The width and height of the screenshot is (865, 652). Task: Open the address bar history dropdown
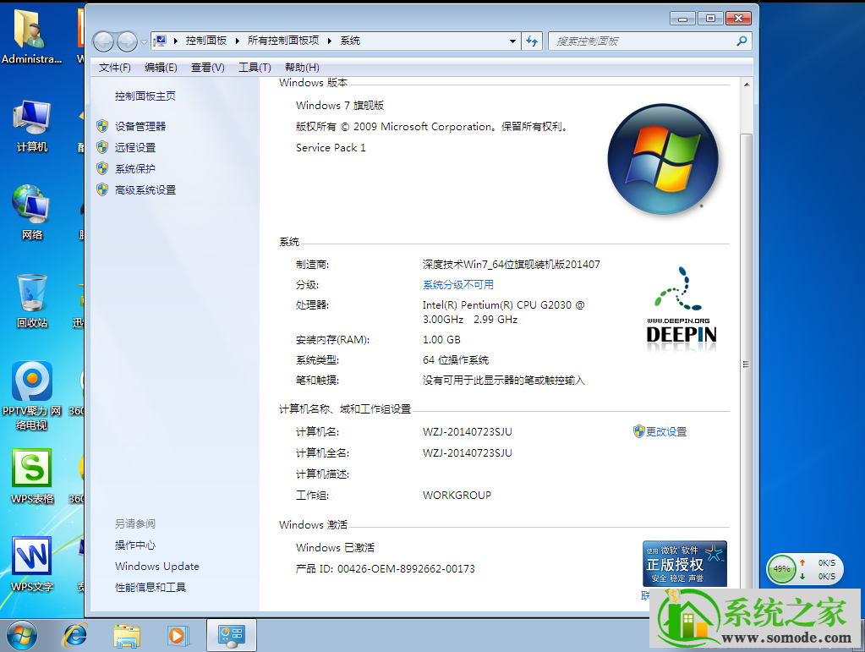[x=512, y=41]
